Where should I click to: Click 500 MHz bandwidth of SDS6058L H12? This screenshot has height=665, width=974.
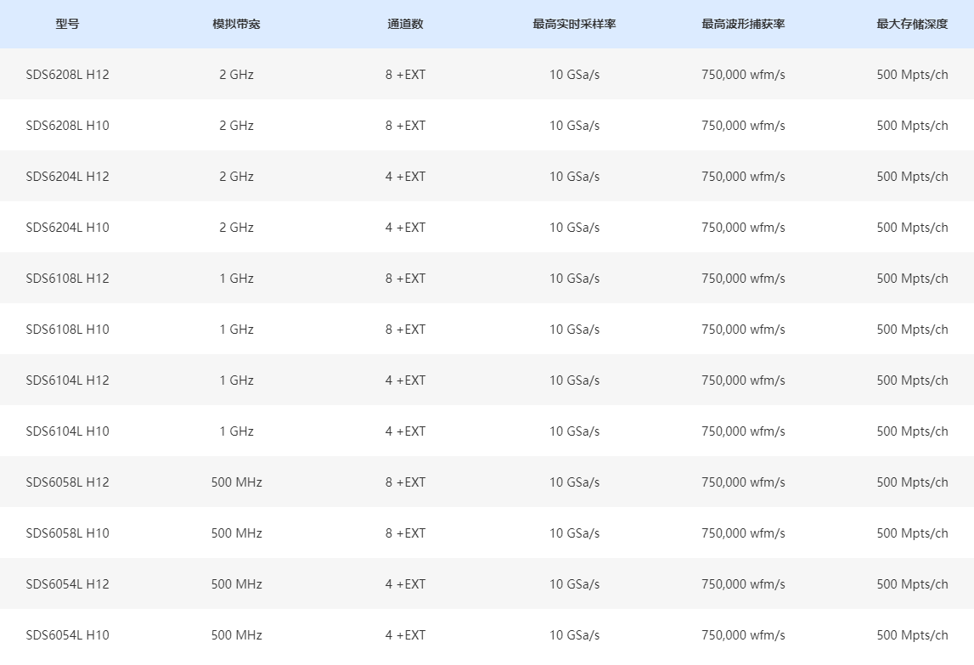pos(236,482)
